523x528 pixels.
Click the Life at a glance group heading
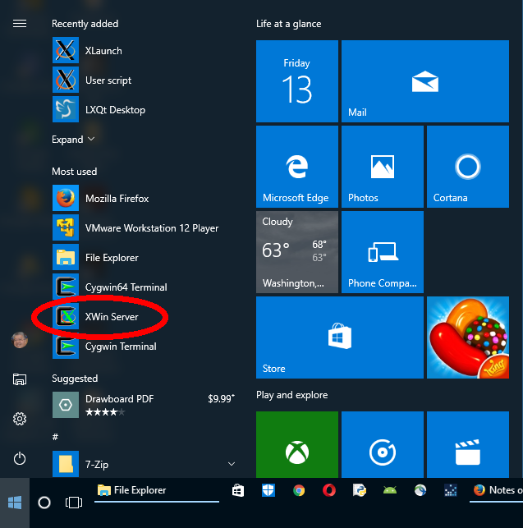coord(289,24)
